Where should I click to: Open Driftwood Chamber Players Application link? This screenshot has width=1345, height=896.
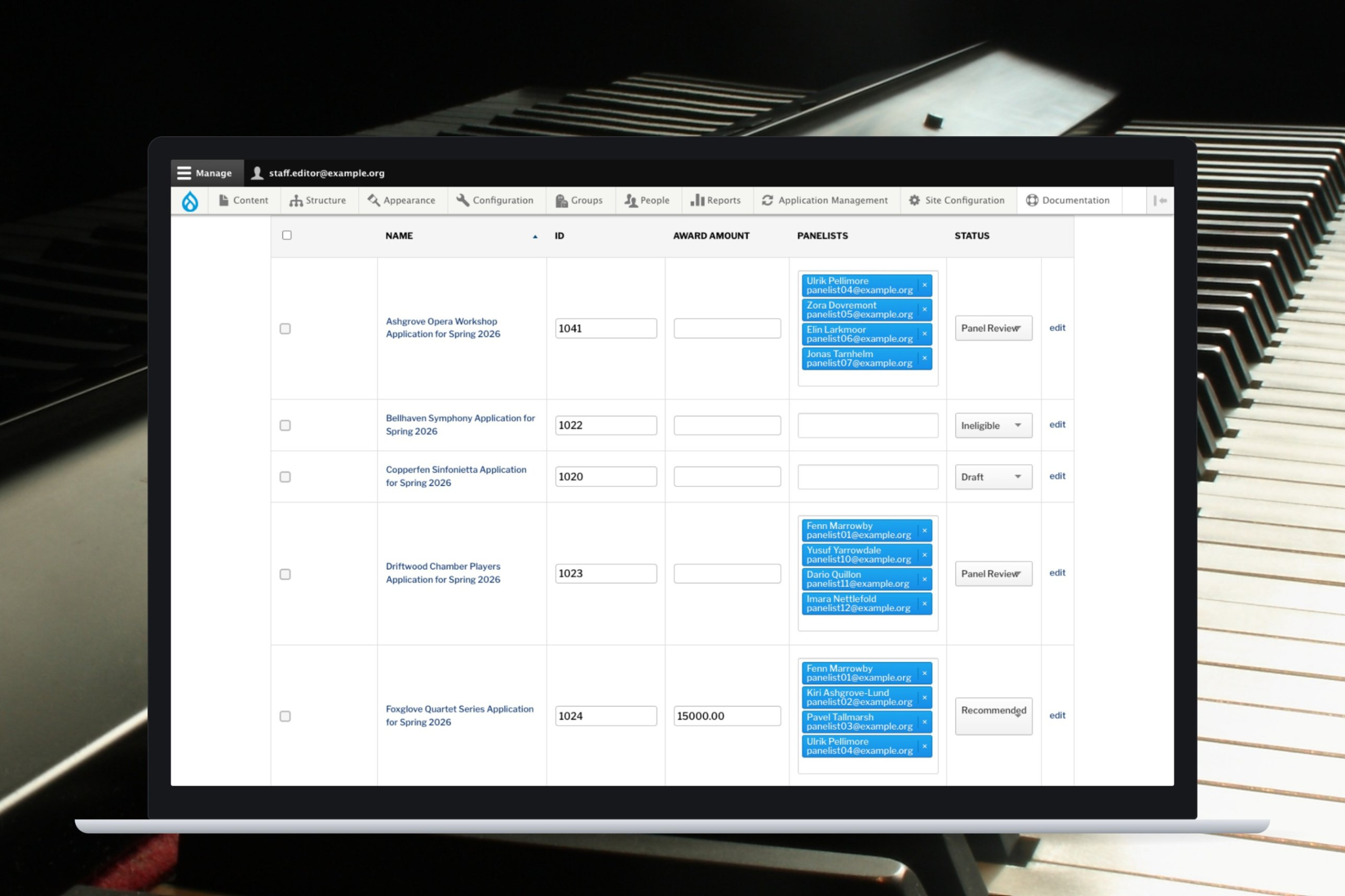[443, 573]
